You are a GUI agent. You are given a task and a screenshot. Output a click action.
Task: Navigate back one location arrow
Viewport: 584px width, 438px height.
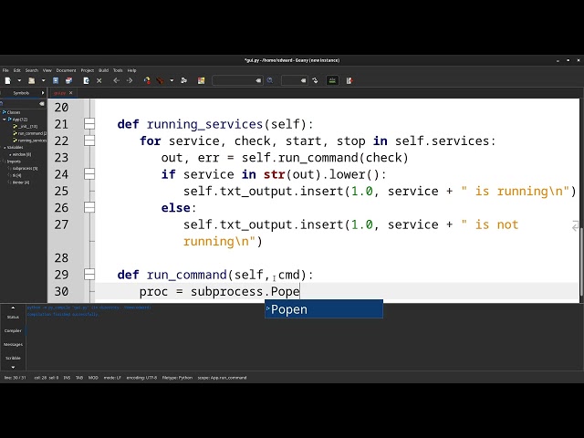click(116, 80)
